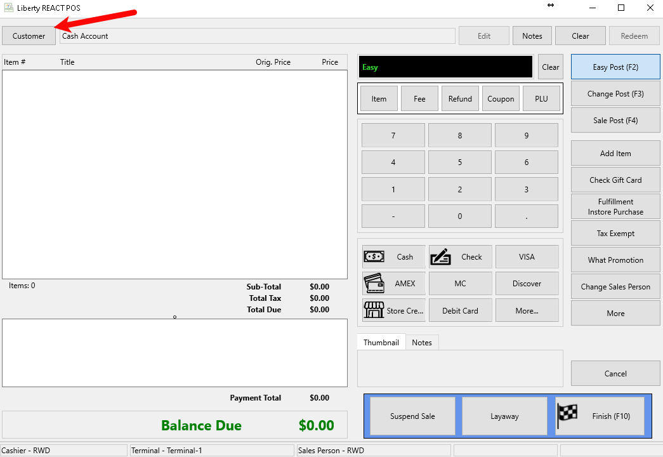Click the Tax Exempt button

pyautogui.click(x=615, y=233)
